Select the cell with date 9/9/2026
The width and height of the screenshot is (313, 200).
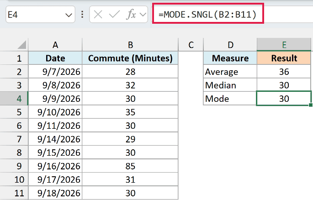pyautogui.click(x=55, y=99)
